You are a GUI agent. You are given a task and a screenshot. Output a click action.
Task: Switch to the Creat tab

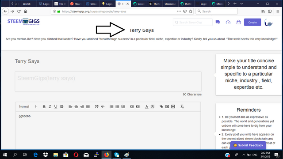[x=139, y=4]
